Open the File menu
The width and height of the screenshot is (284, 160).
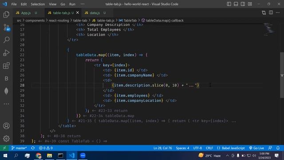(x=14, y=4)
